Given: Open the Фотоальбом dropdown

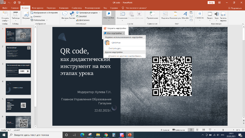Looking at the screenshot, I should coord(39,20).
